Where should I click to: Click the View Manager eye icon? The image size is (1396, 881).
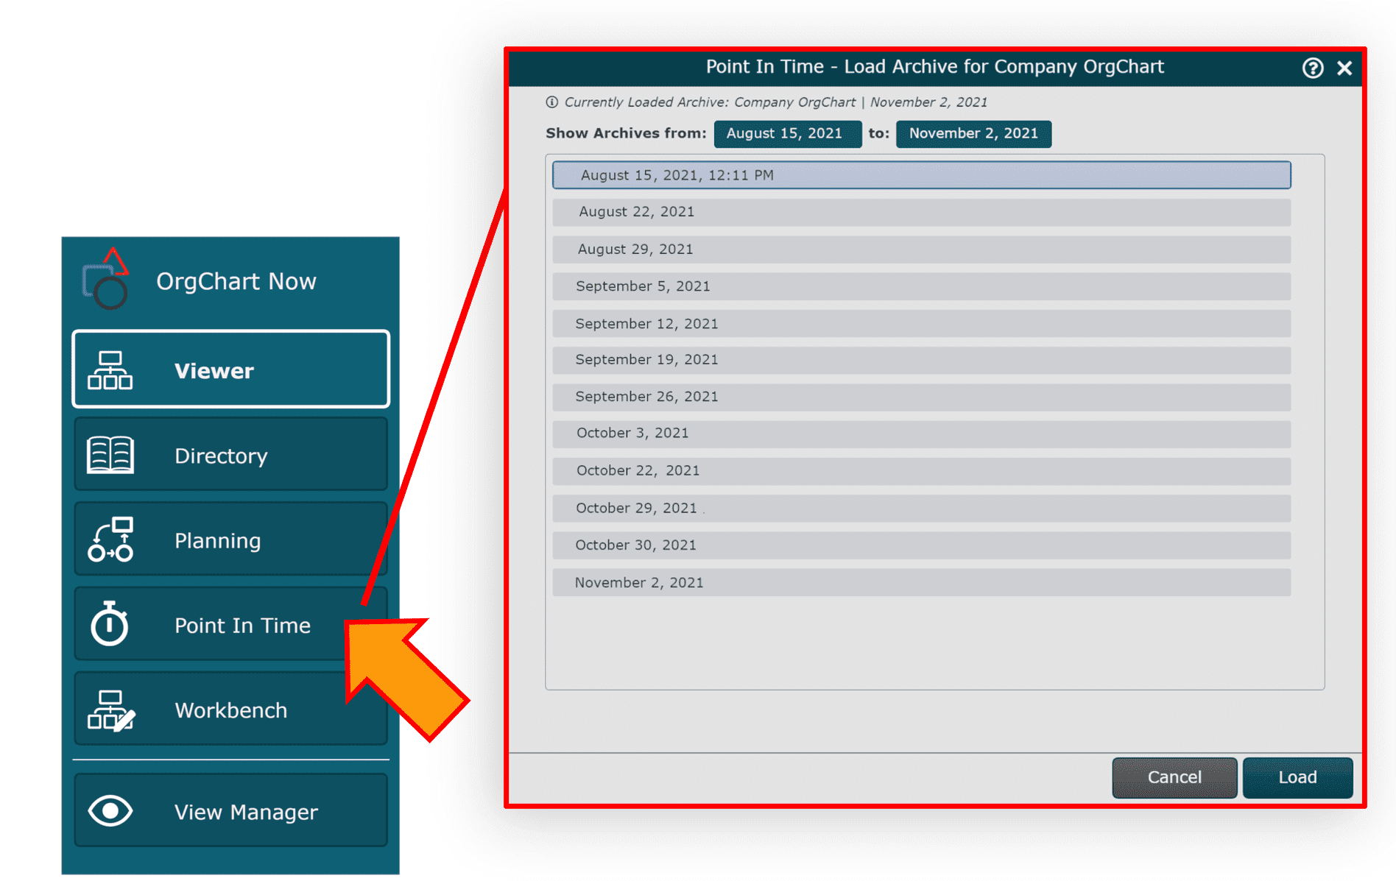110,811
